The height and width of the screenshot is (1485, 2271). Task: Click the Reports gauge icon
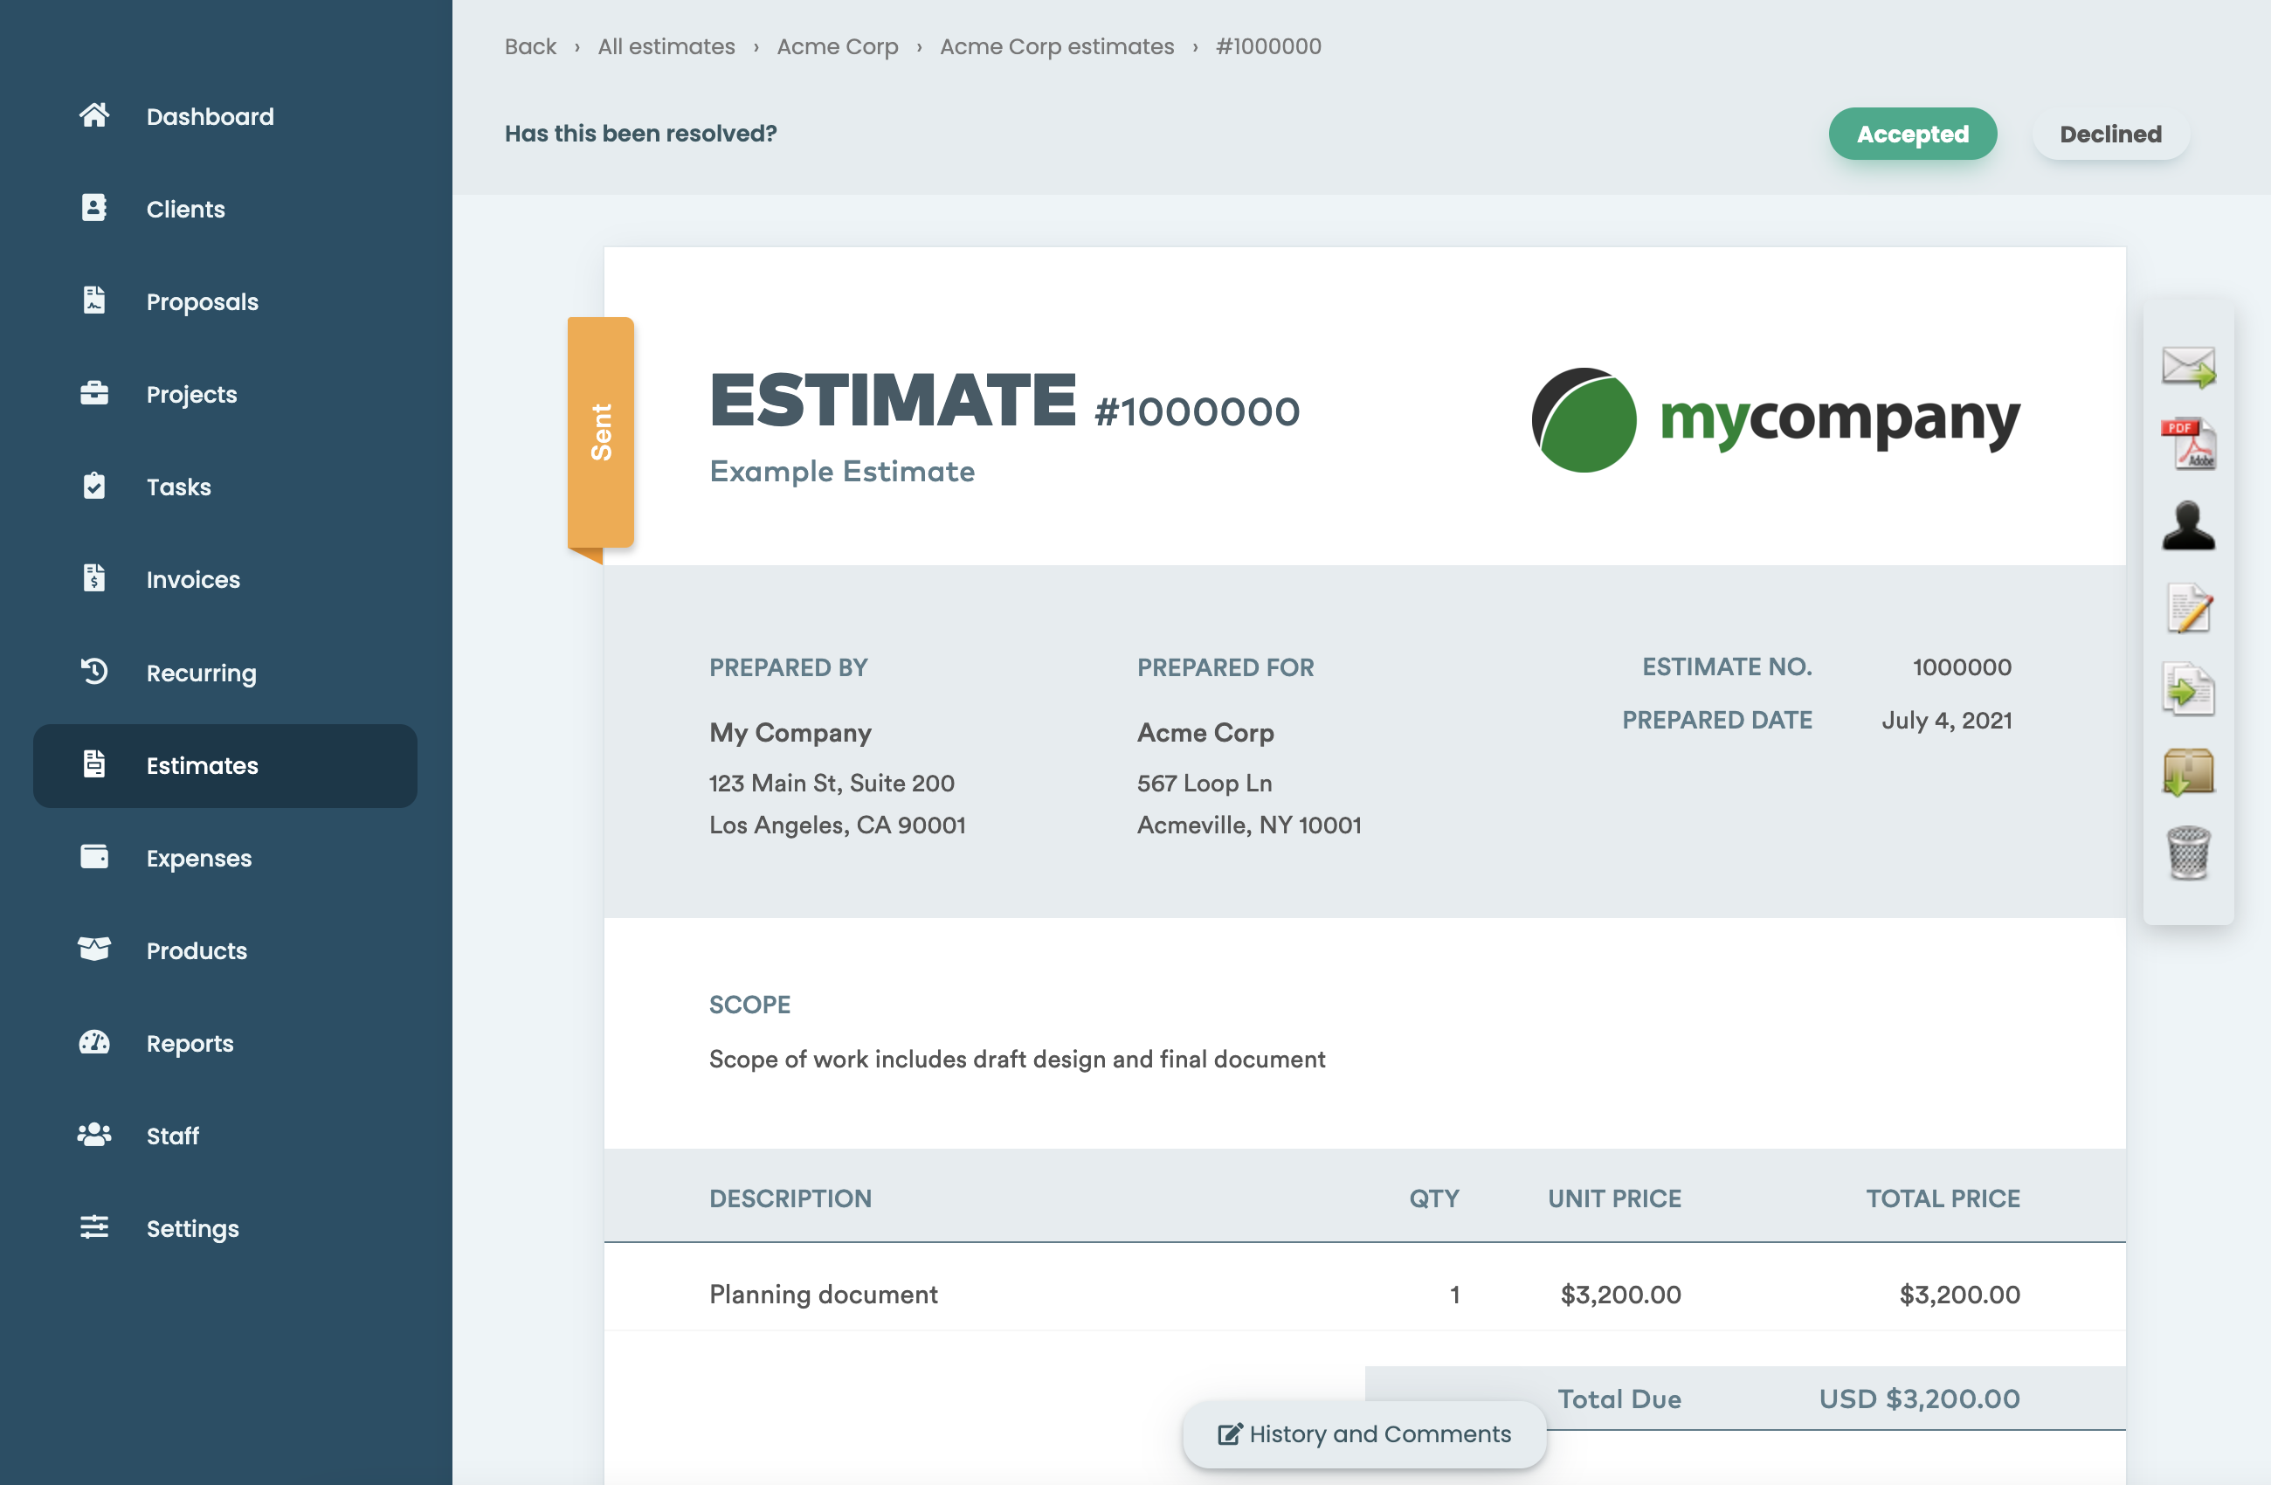(93, 1042)
